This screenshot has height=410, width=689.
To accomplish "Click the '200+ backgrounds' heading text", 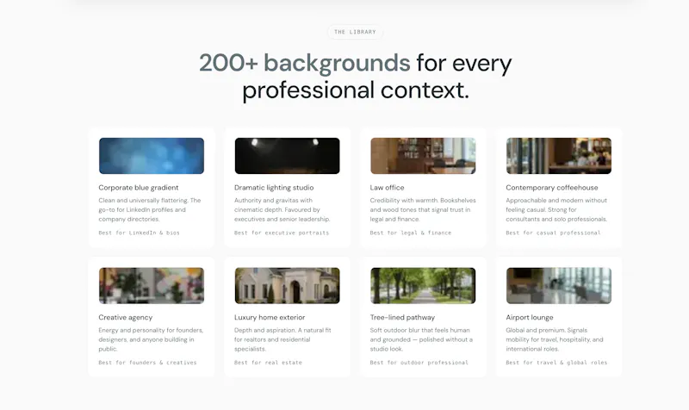I will [x=305, y=63].
